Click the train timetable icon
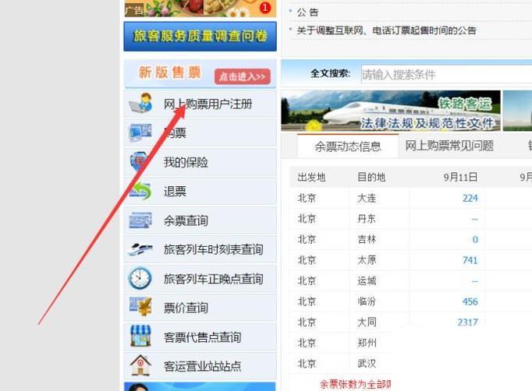The width and height of the screenshot is (532, 391). [x=140, y=249]
